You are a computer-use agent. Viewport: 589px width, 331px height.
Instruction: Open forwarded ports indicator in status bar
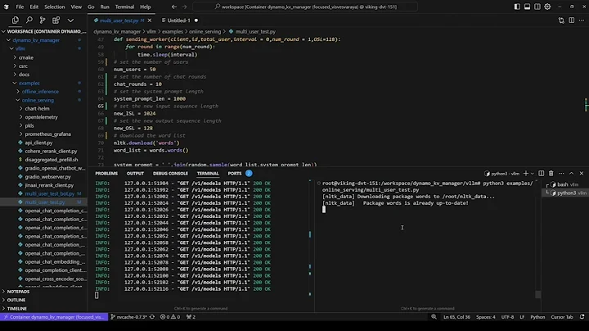point(191,317)
